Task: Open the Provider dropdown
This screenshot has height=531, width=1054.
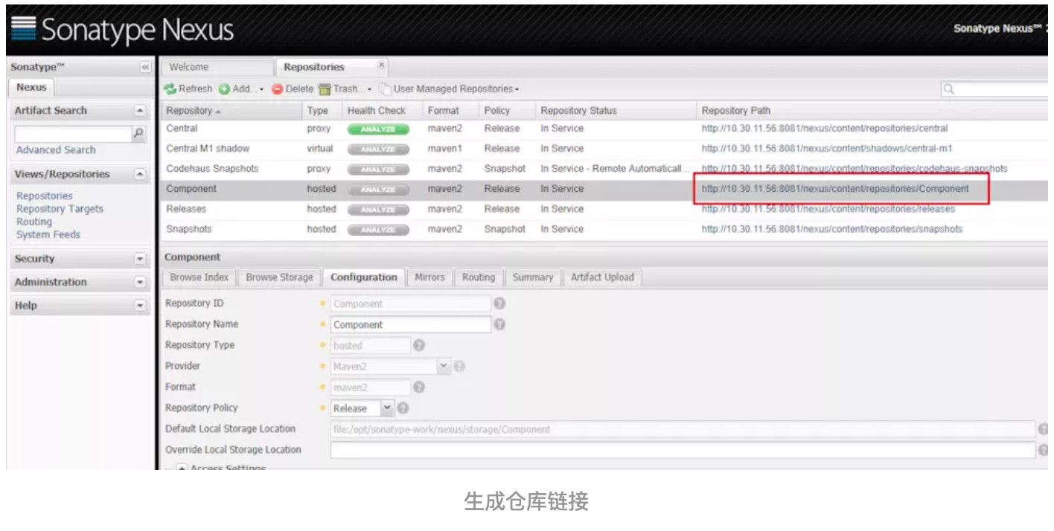Action: [x=444, y=366]
